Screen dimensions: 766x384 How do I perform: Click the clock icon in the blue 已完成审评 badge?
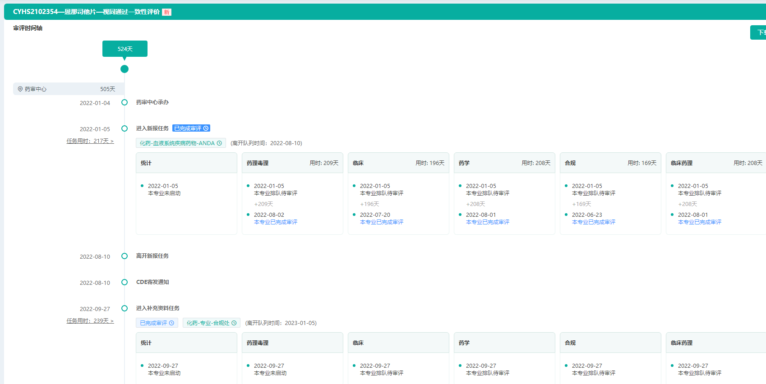coord(206,128)
